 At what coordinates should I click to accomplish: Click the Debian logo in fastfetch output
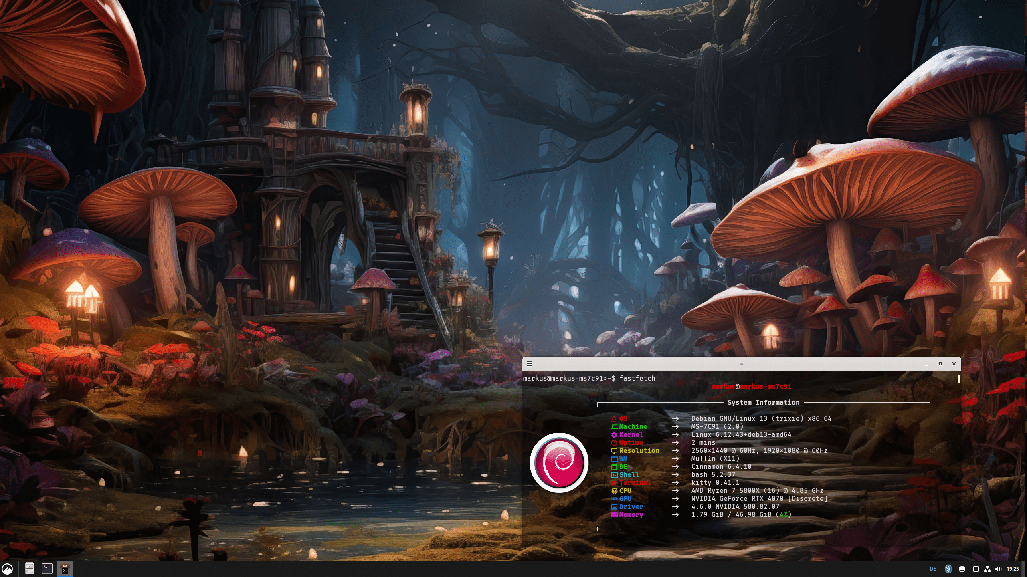point(559,462)
